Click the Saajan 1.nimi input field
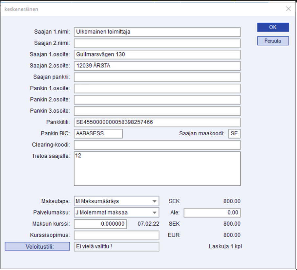The width and height of the screenshot is (297, 270). (x=157, y=32)
